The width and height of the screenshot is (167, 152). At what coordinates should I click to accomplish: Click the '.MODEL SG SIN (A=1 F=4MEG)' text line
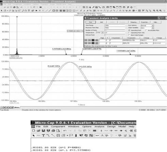(56, 148)
